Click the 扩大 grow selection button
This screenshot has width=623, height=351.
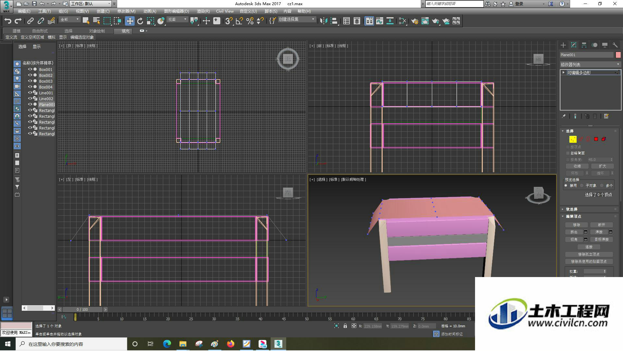point(602,166)
